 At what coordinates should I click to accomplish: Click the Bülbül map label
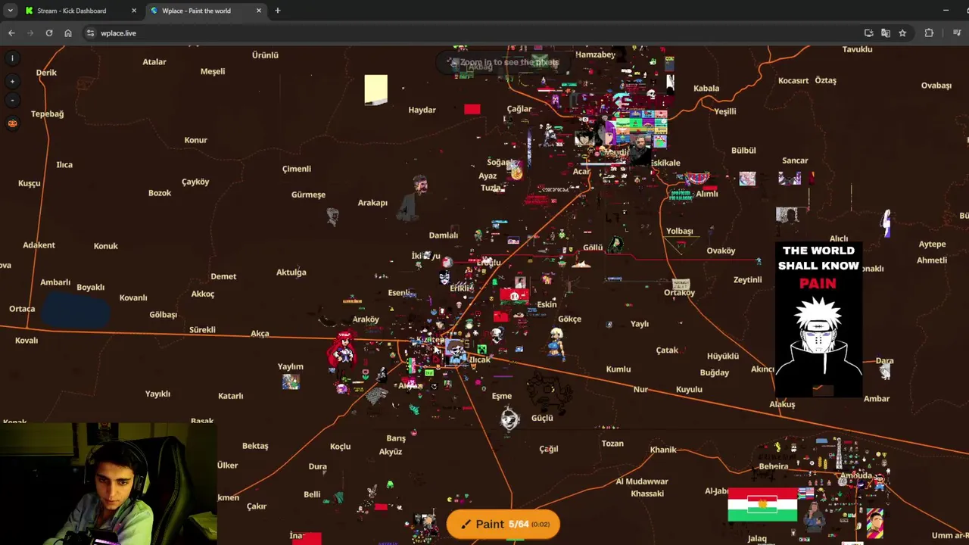743,151
